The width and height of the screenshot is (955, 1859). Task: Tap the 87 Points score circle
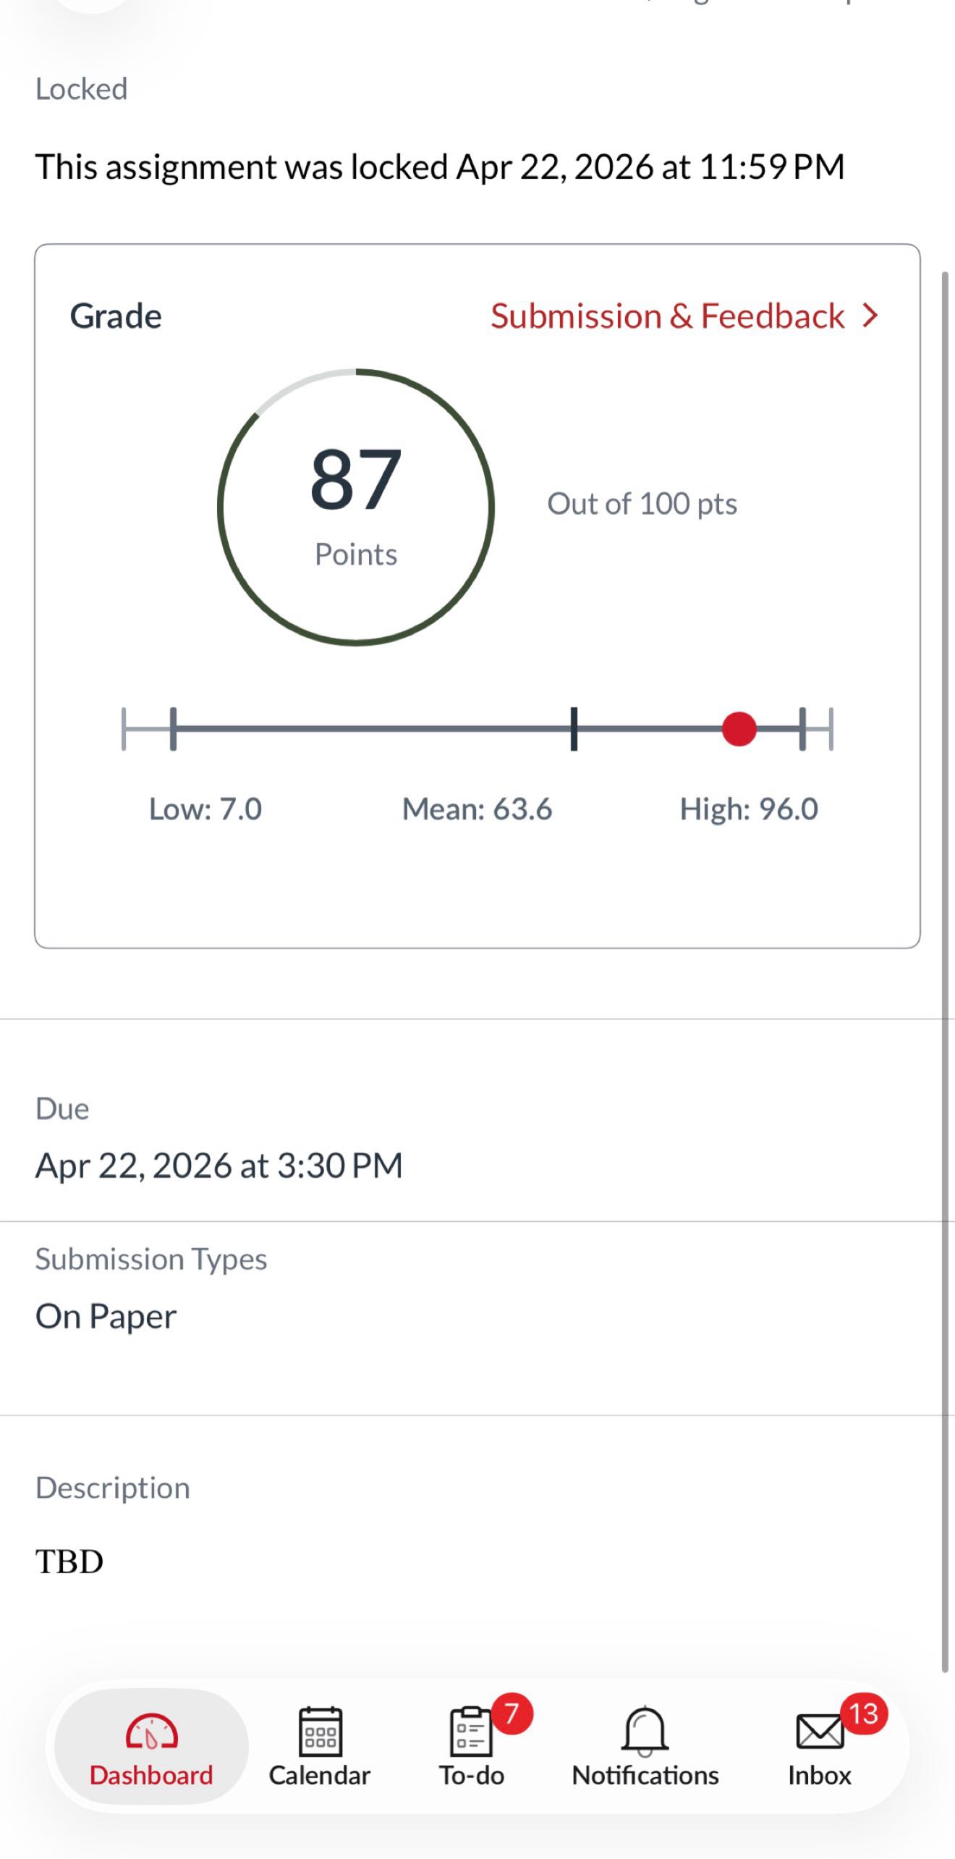tap(355, 507)
